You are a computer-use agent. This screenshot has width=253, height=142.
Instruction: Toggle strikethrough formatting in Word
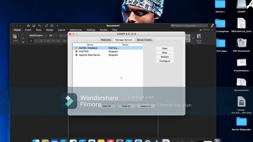48,41
